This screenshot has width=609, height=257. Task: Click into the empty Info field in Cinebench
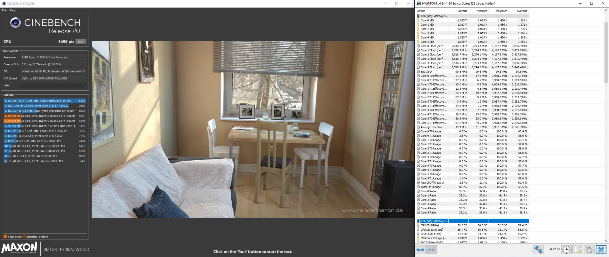pyautogui.click(x=53, y=85)
